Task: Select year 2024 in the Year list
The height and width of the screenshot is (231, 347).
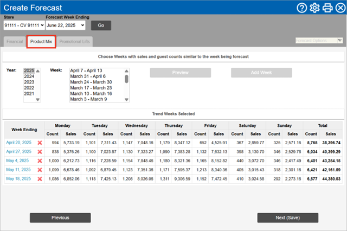Action: (x=29, y=76)
